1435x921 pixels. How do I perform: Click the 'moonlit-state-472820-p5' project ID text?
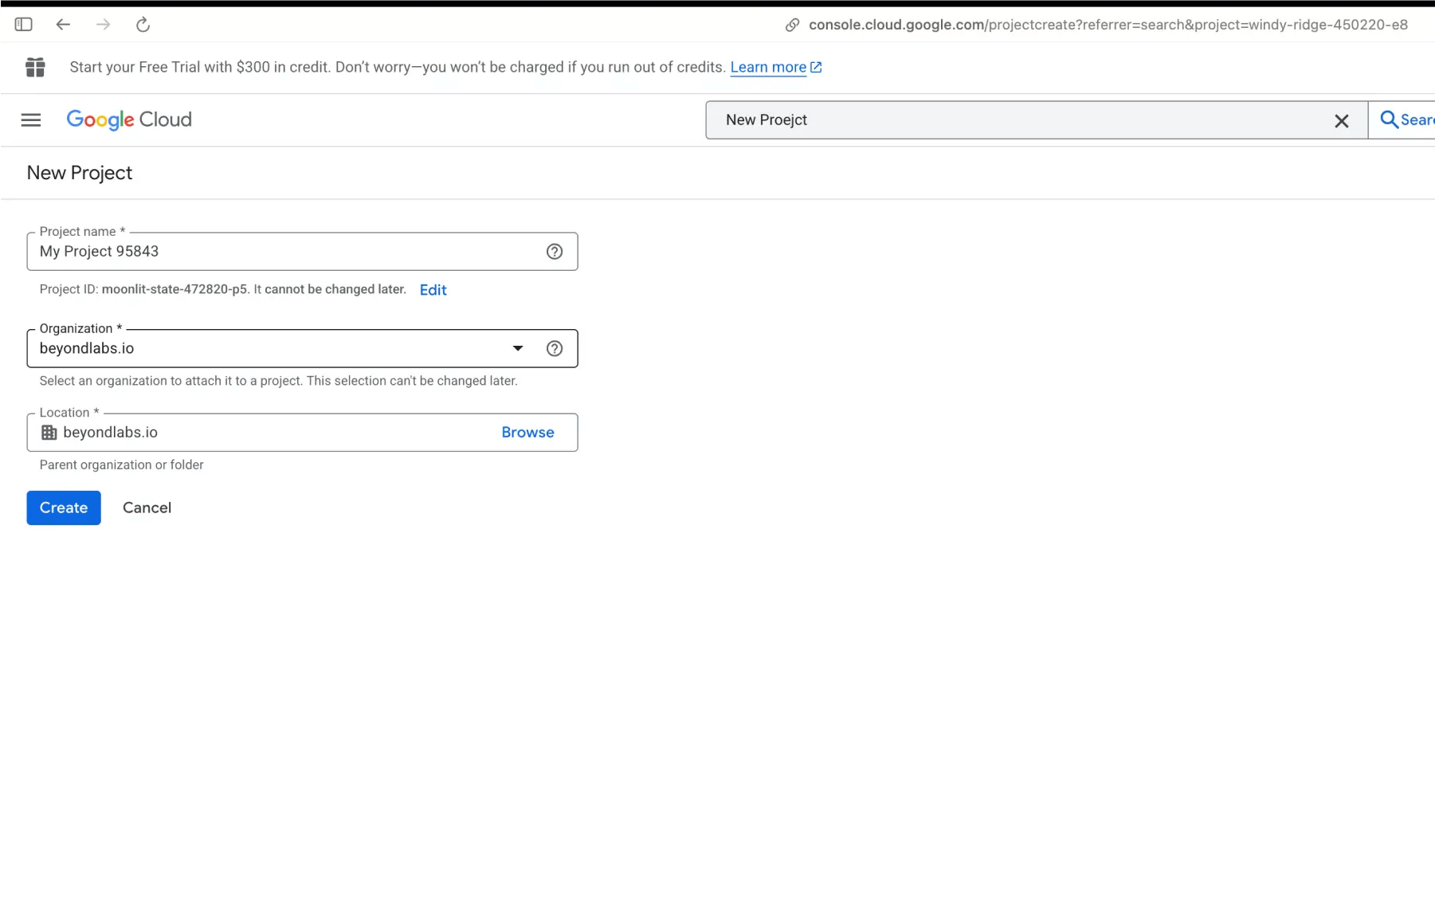coord(174,289)
